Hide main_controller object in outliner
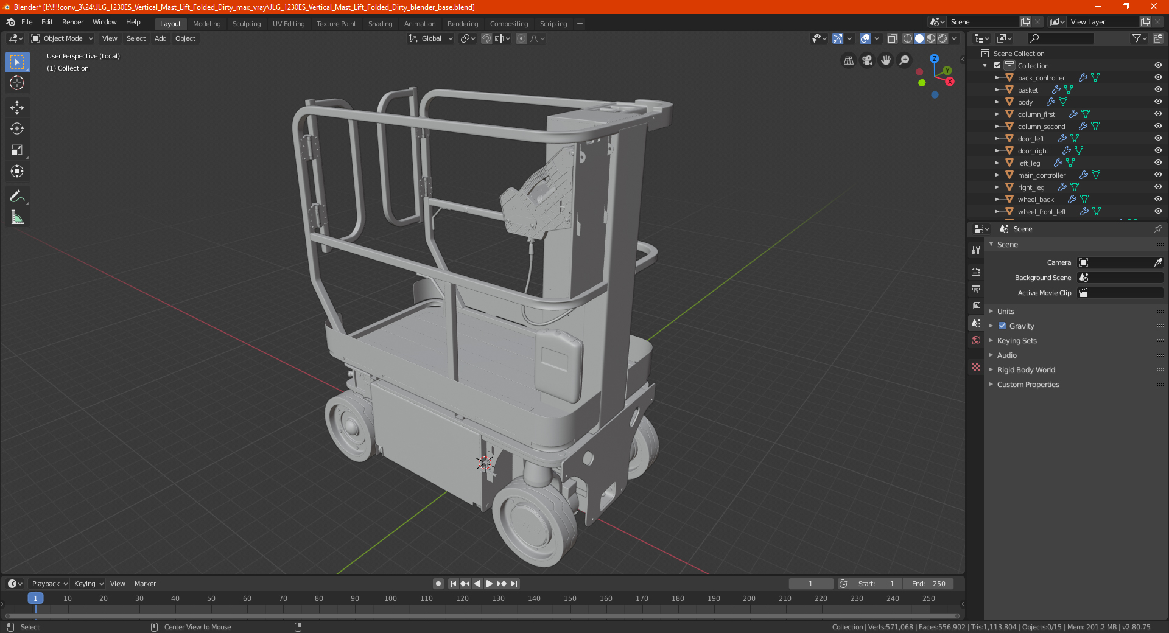1169x633 pixels. point(1158,175)
